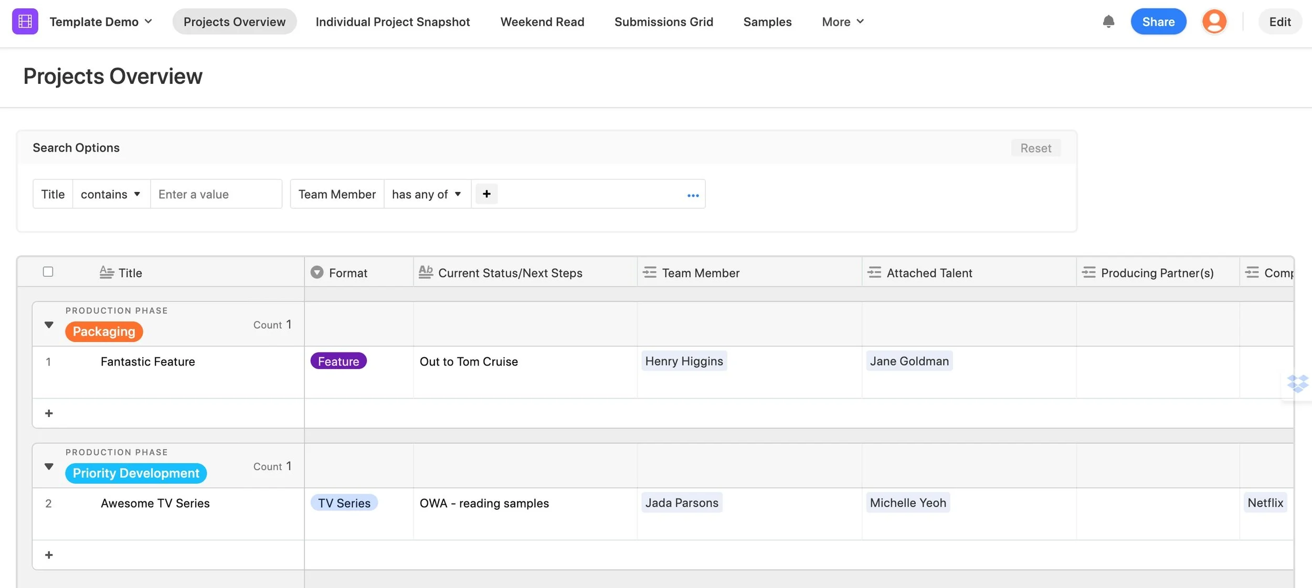The height and width of the screenshot is (588, 1312).
Task: Click the plus icon in Team Member filter
Action: tap(486, 194)
